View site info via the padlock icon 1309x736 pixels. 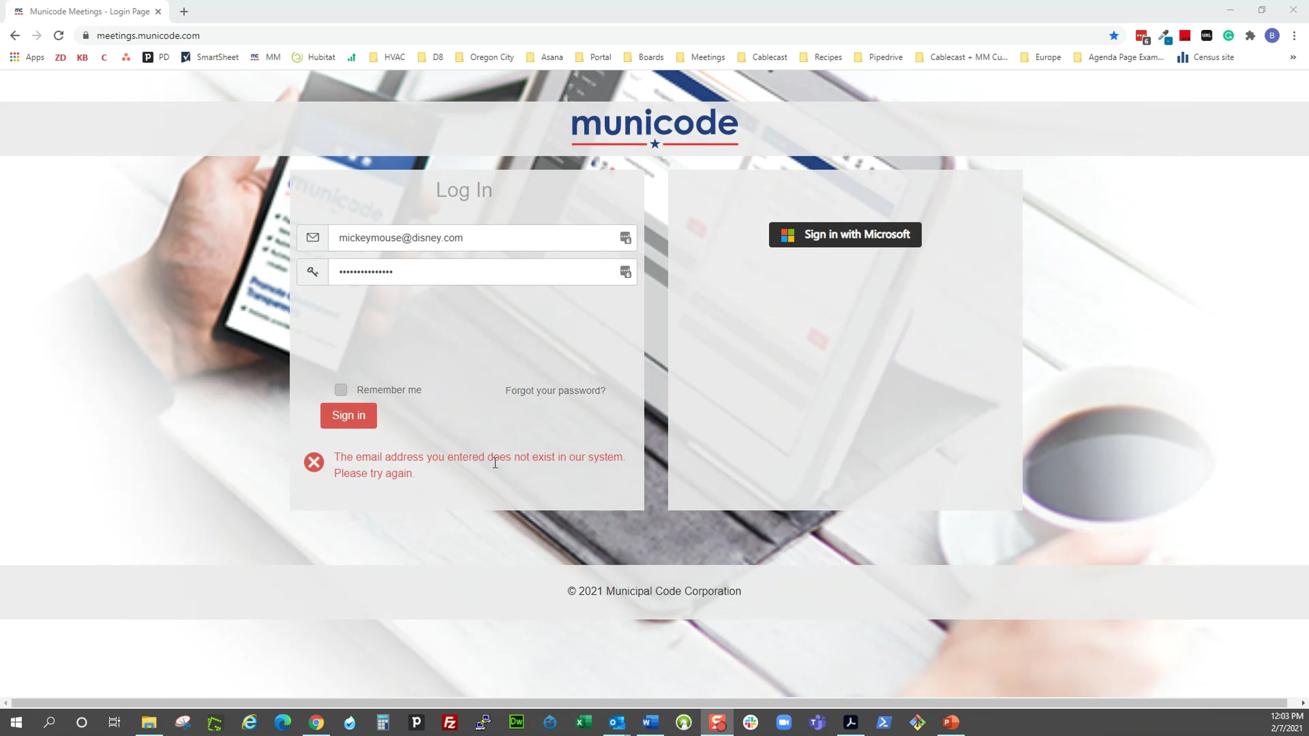tap(86, 35)
